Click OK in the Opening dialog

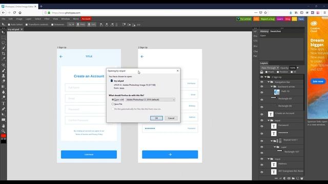click(156, 118)
